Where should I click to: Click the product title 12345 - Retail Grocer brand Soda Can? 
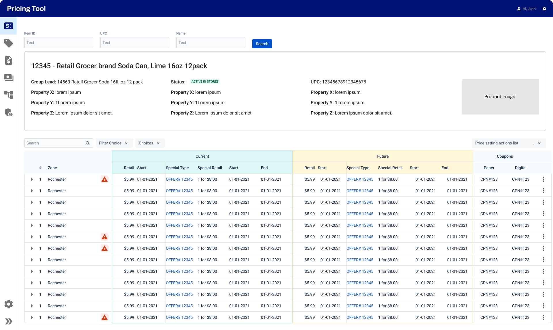[119, 66]
